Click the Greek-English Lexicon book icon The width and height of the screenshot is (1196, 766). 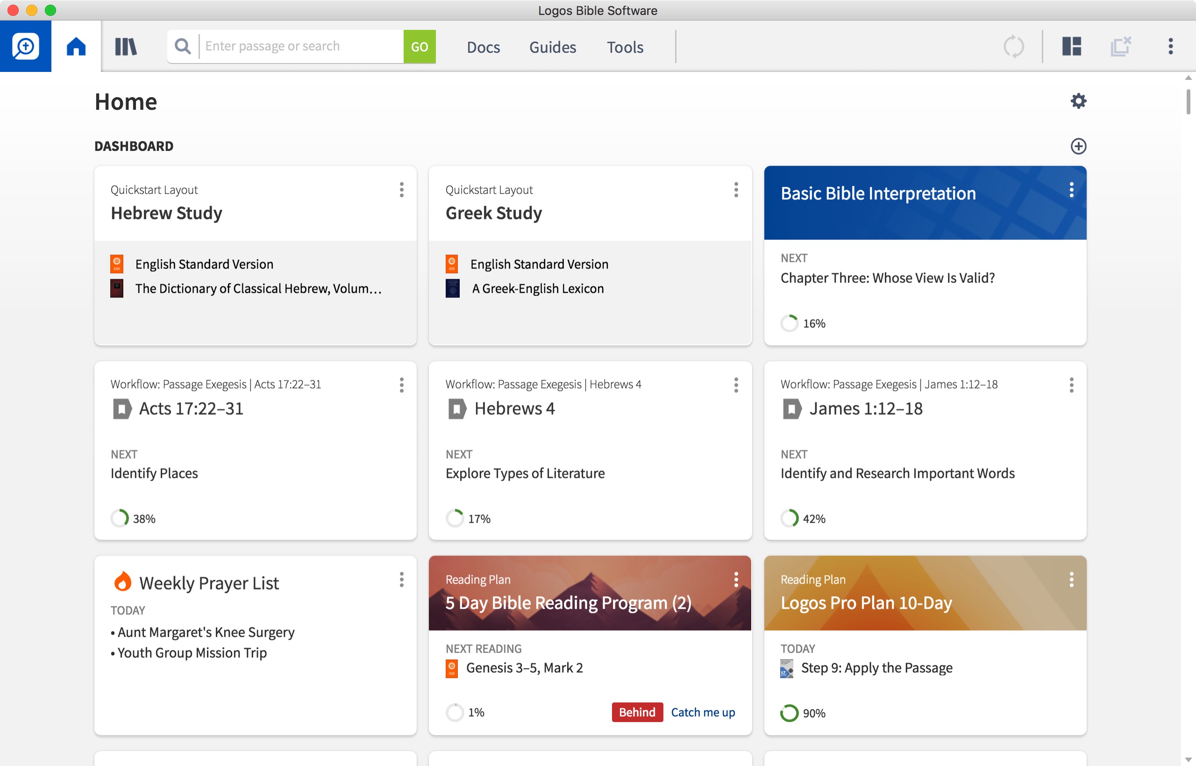[452, 289]
